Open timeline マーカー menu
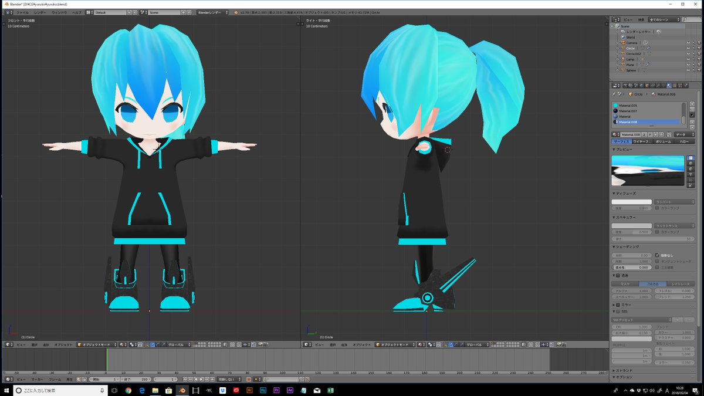This screenshot has height=396, width=704. click(38, 380)
